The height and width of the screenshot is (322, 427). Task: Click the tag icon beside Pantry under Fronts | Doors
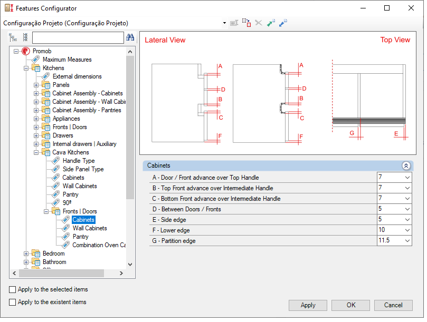click(65, 236)
